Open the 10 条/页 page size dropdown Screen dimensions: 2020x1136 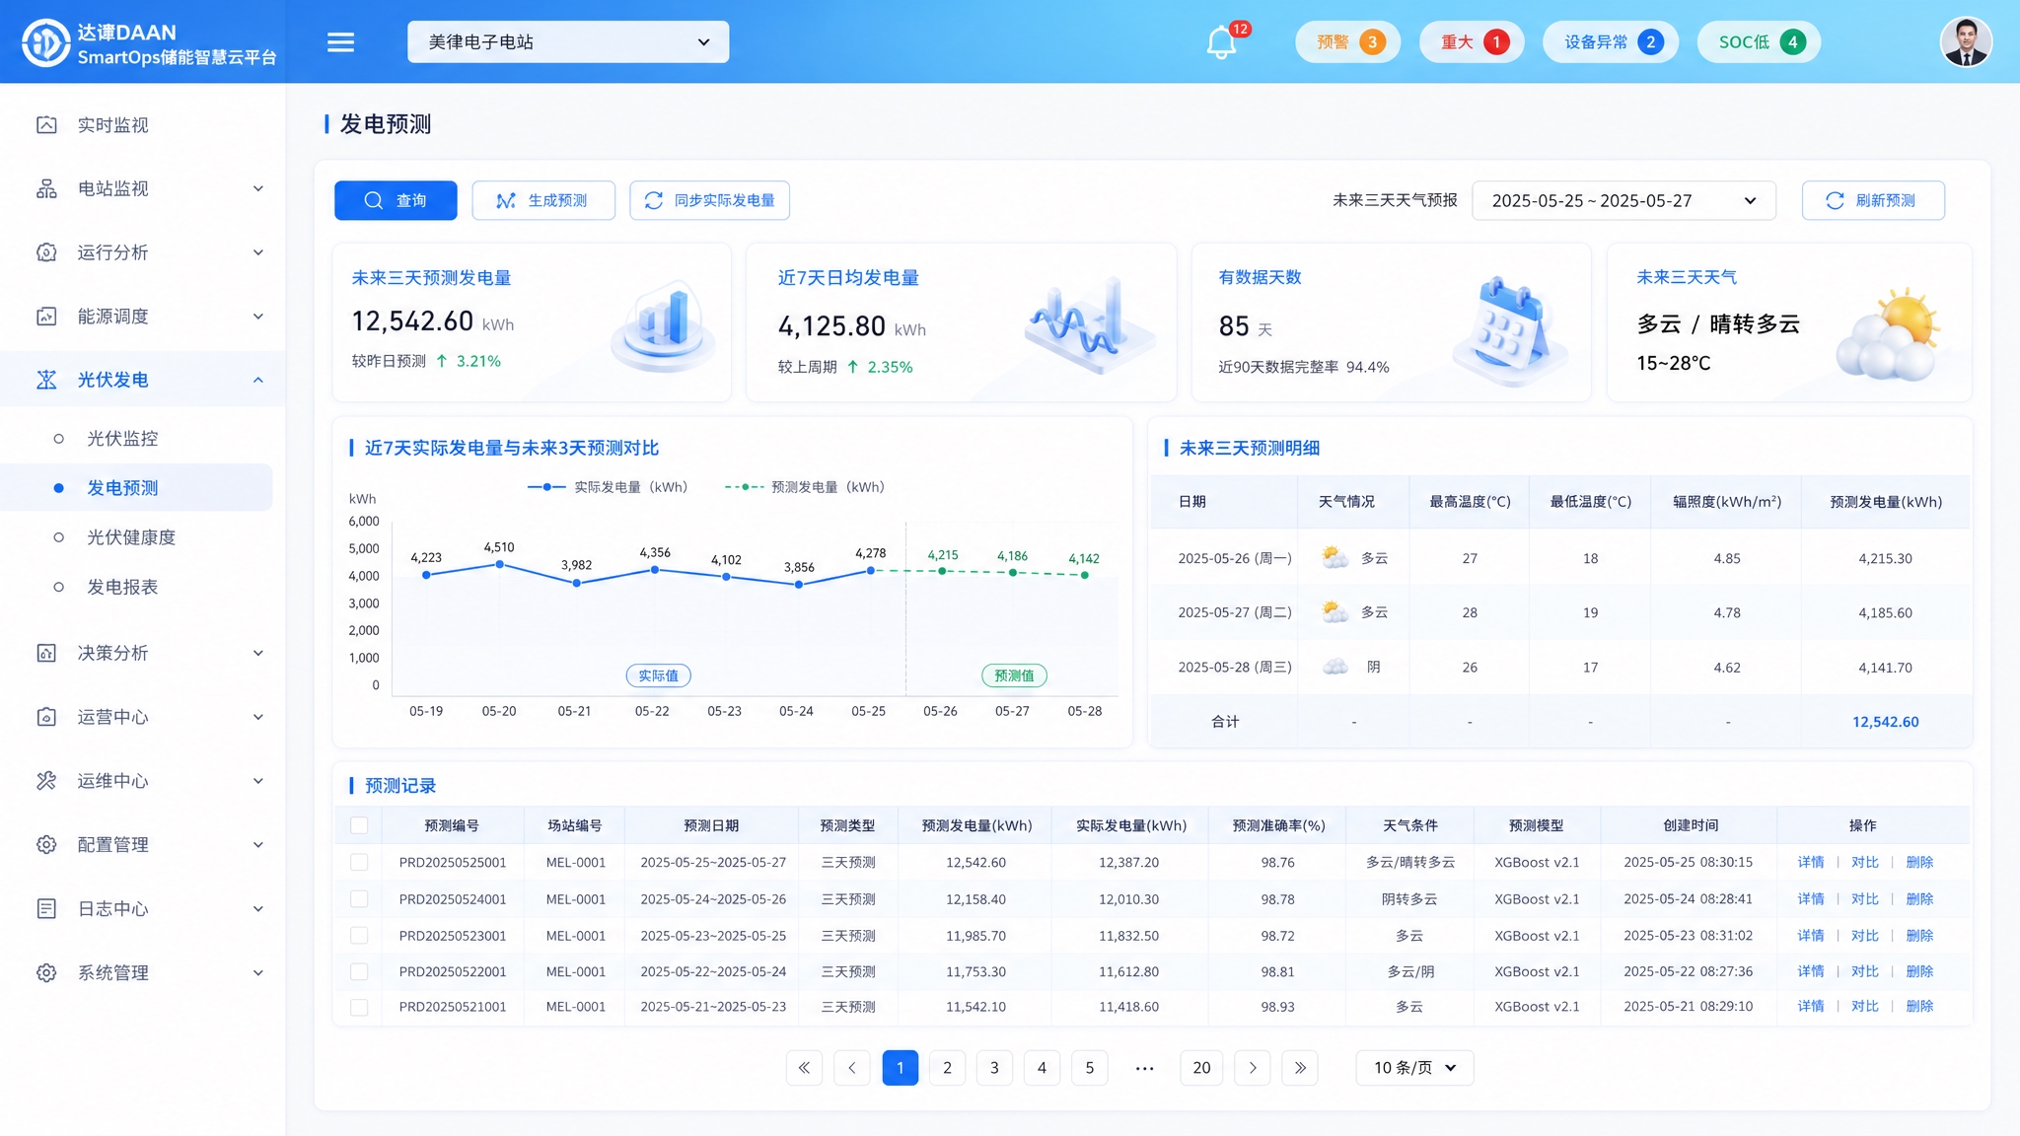click(x=1414, y=1067)
